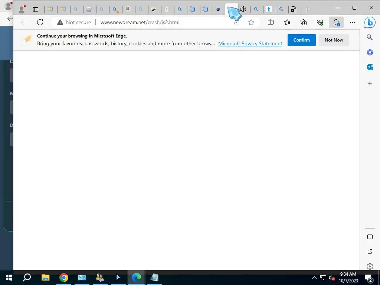Add this page to favorites with star icon
This screenshot has height=285, width=380.
pyautogui.click(x=251, y=22)
